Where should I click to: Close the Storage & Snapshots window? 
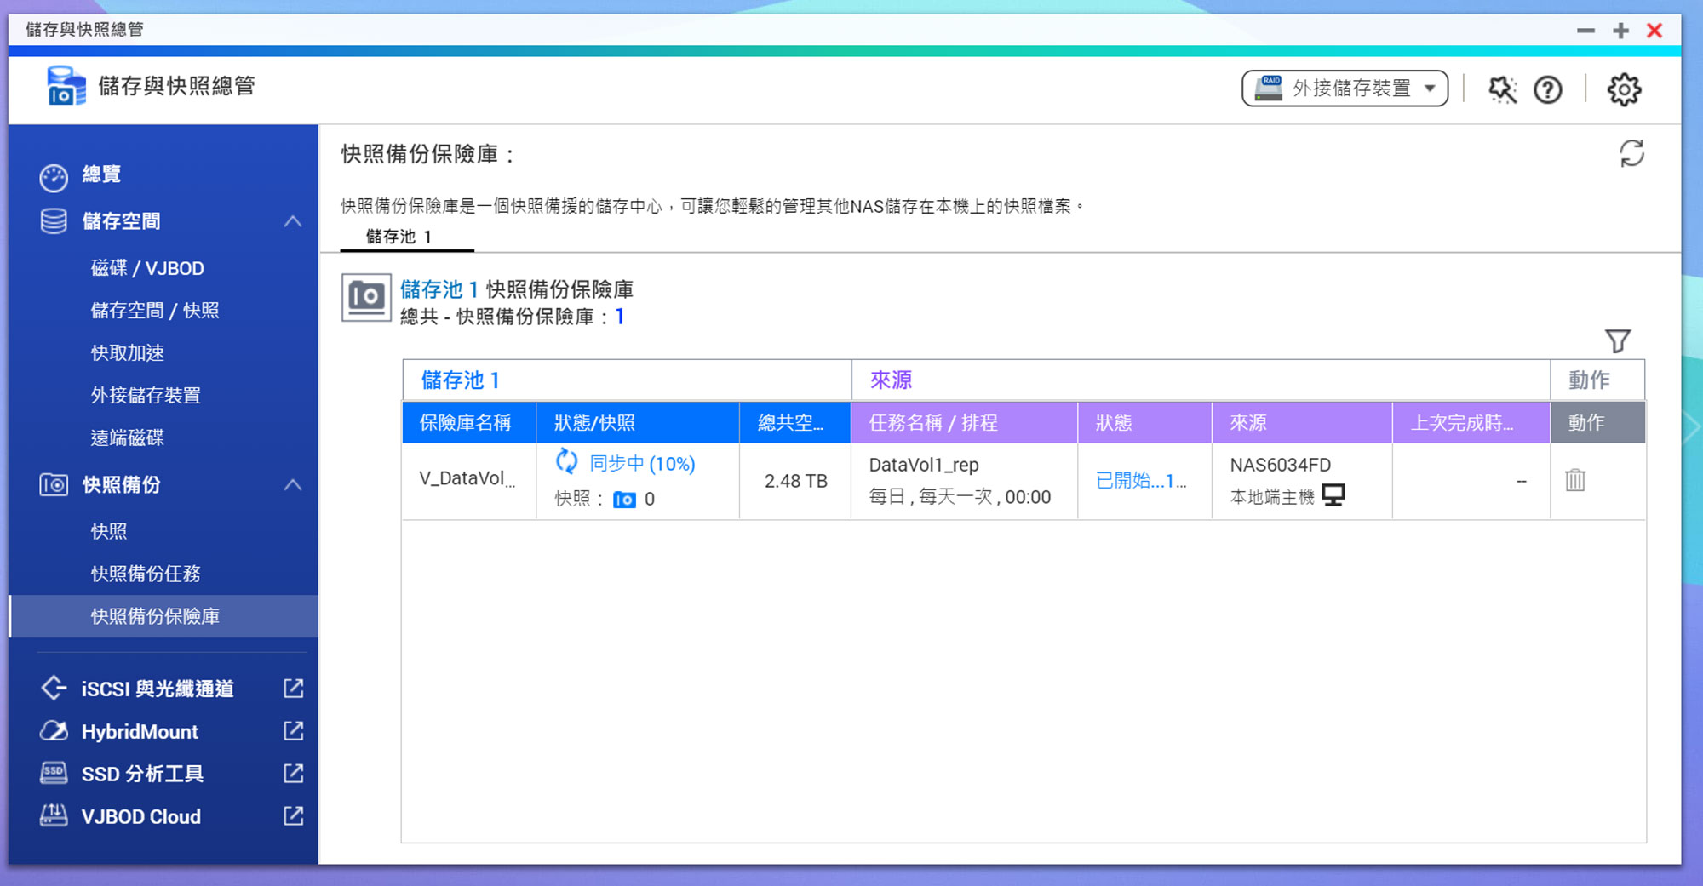[1654, 31]
